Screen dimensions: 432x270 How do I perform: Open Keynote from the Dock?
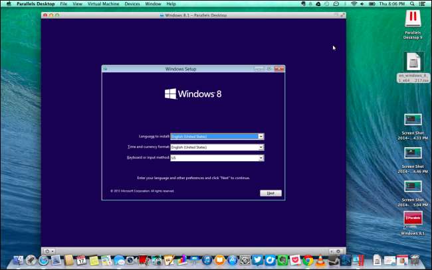click(195, 260)
